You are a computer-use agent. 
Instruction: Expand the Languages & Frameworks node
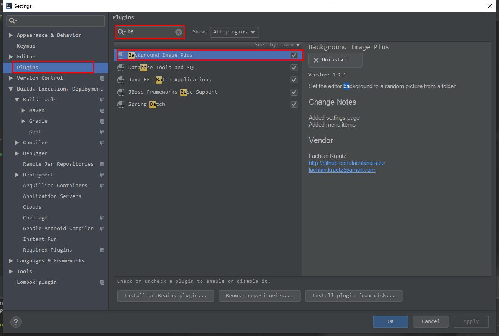11,260
